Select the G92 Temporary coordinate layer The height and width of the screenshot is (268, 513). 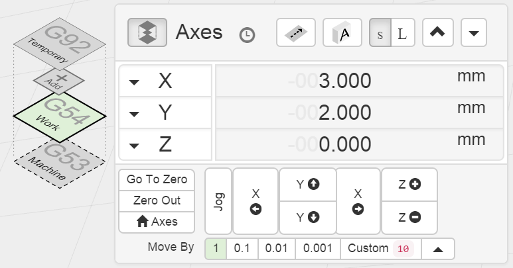[x=59, y=46]
